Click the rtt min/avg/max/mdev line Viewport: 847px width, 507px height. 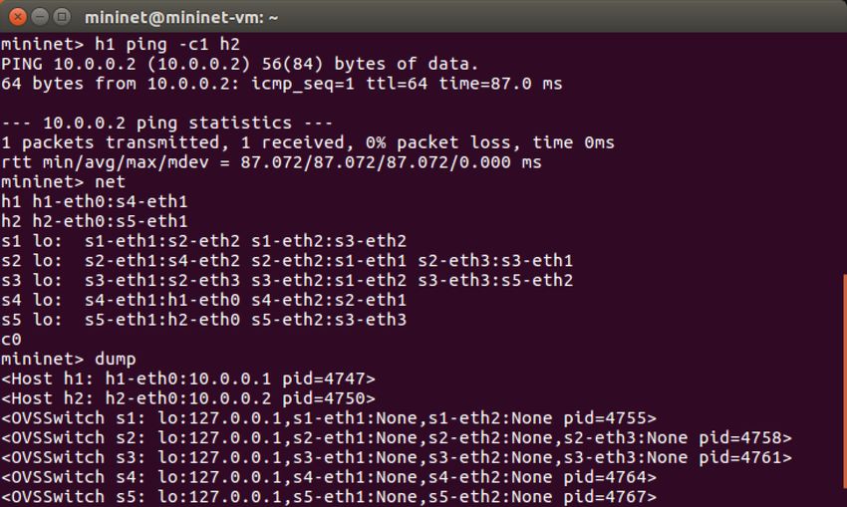click(271, 162)
